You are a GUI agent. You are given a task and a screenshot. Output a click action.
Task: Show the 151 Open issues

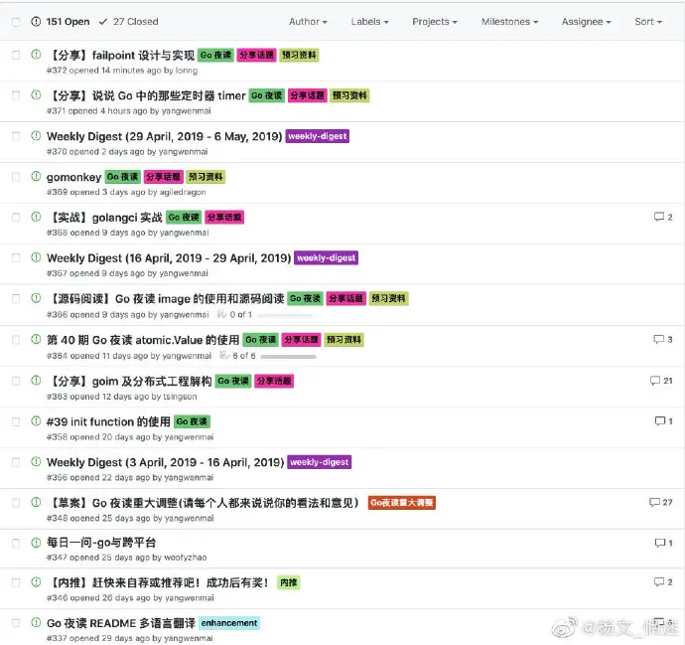pyautogui.click(x=61, y=22)
